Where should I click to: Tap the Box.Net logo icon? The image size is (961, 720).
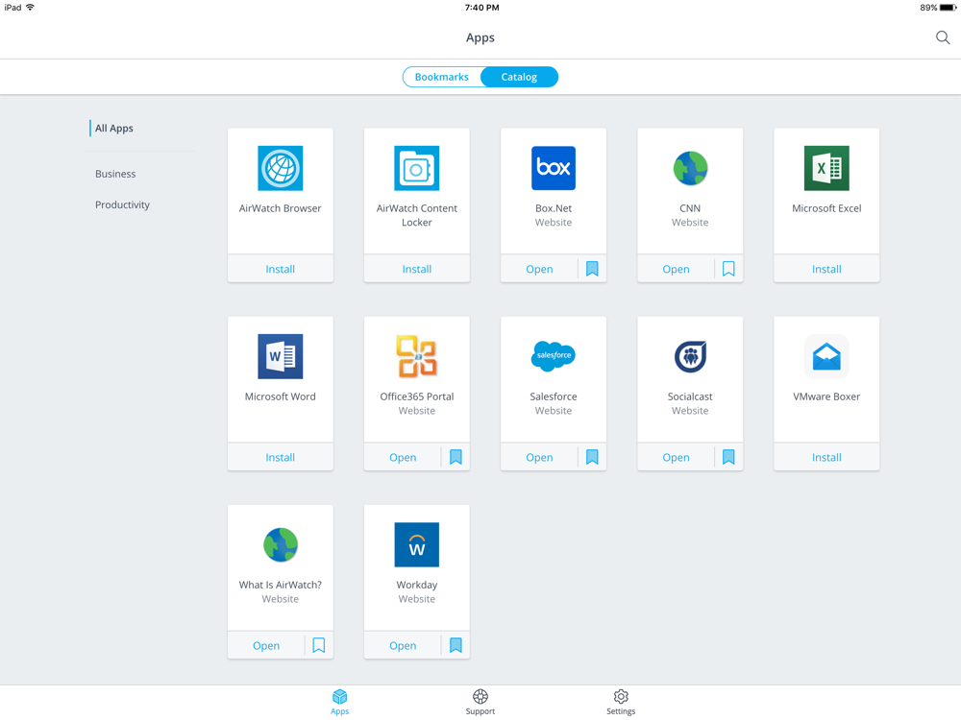click(x=554, y=168)
